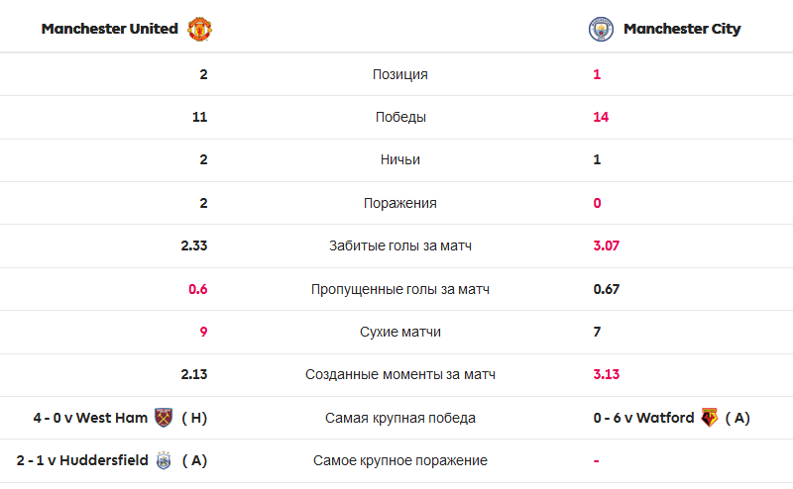Click the Manchester United crest icon
Image resolution: width=793 pixels, height=489 pixels.
[x=200, y=29]
